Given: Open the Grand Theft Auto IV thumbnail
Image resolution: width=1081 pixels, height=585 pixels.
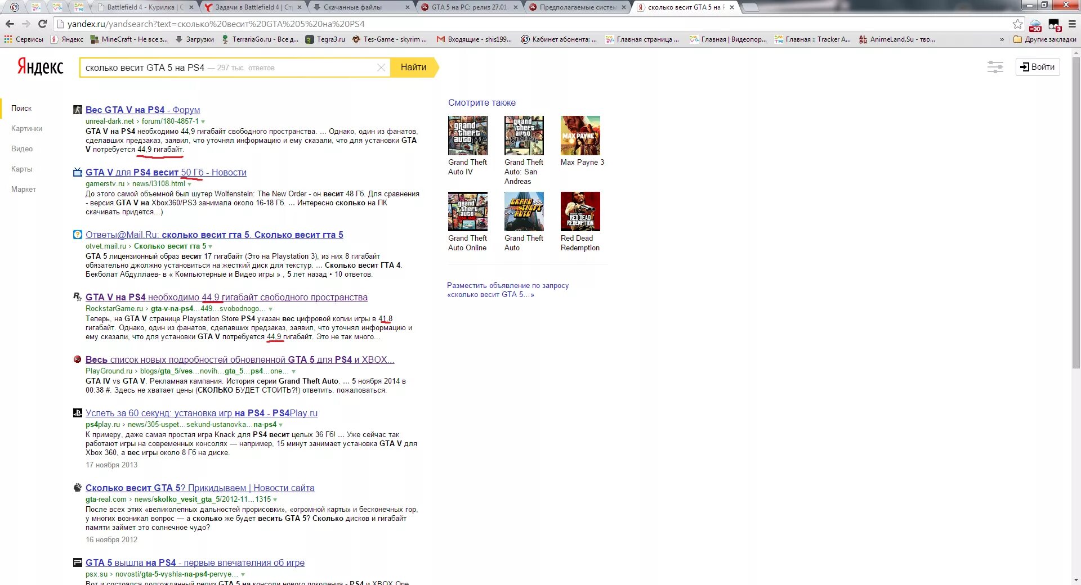Looking at the screenshot, I should pos(467,136).
